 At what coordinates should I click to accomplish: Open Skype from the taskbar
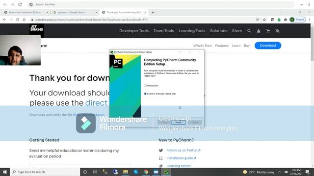135,172
